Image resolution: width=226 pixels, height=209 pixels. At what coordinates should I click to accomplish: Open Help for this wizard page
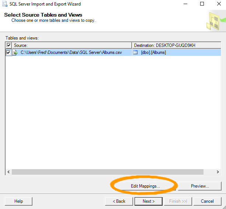tap(18, 201)
